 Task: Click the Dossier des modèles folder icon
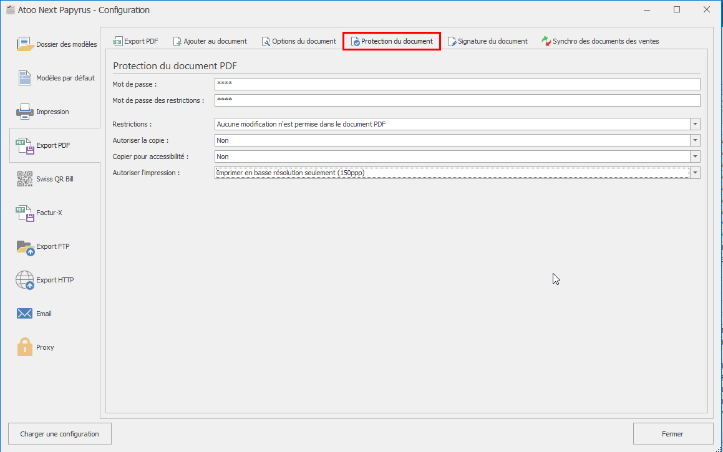pos(25,44)
